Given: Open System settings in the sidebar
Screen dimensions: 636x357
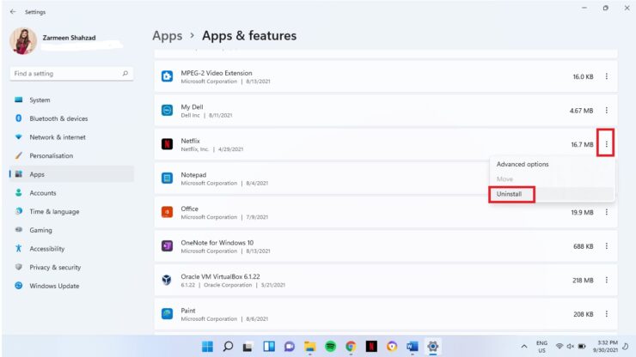Looking at the screenshot, I should 71,100.
